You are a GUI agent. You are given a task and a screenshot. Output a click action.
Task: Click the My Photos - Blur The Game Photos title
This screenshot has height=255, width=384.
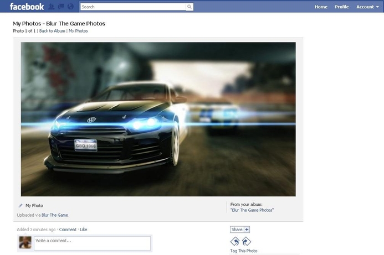[x=59, y=23]
